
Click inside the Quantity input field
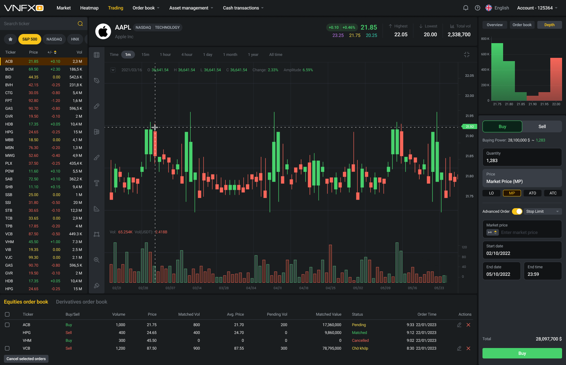tap(522, 160)
